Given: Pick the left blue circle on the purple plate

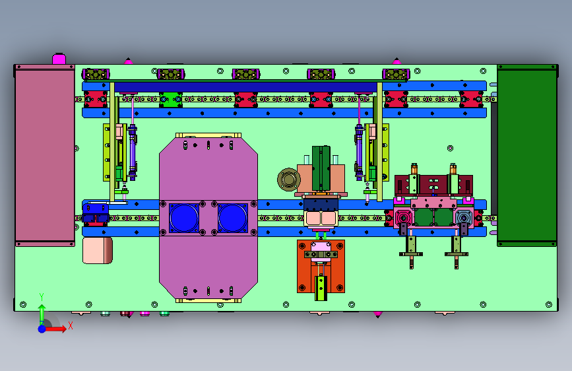Looking at the screenshot, I should (x=184, y=218).
